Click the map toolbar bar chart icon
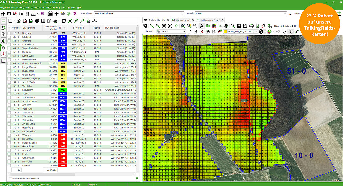The height and width of the screenshot is (186, 343). (x=220, y=26)
